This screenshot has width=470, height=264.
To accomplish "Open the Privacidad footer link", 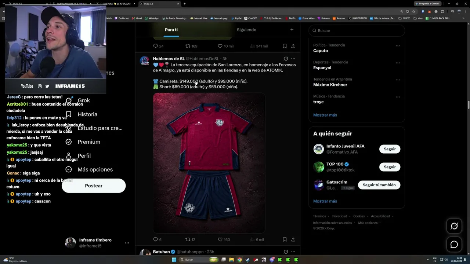I will 340,216.
